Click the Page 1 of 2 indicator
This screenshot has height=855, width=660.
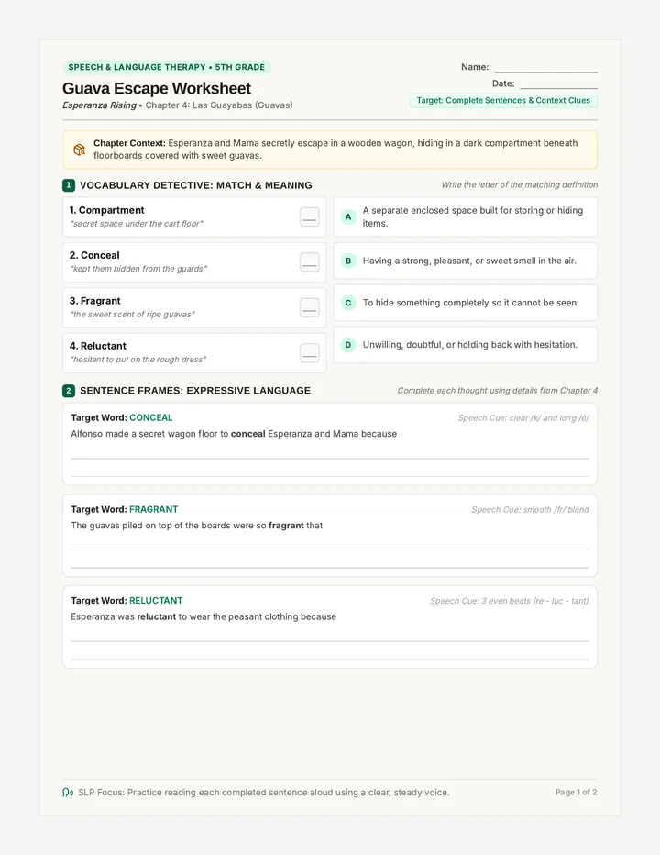576,793
